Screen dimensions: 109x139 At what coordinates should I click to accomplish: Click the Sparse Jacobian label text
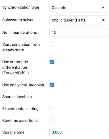point(17,97)
